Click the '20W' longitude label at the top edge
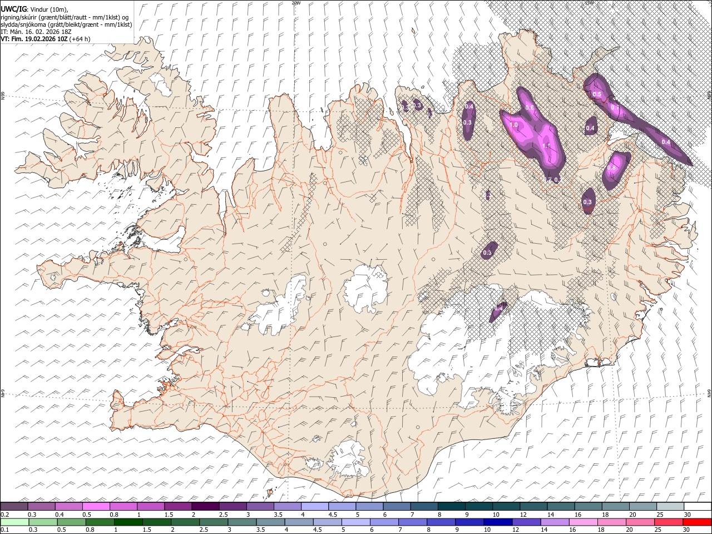This screenshot has width=712, height=534. [x=296, y=3]
